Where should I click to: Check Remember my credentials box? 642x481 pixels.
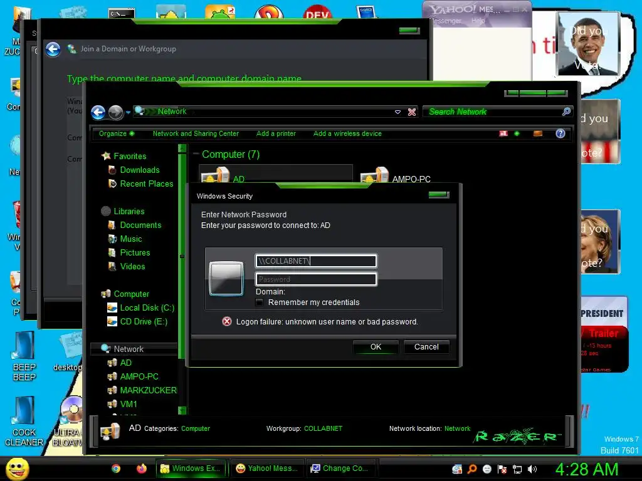(259, 303)
